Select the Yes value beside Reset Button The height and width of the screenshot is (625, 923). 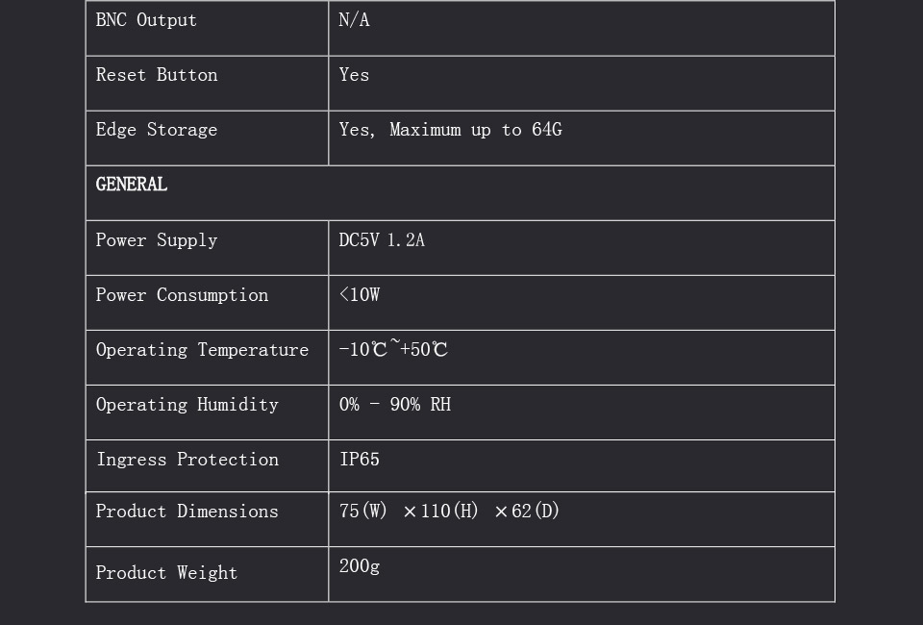click(x=354, y=75)
